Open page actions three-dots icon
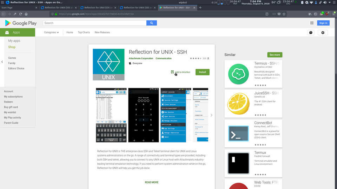The width and height of the screenshot is (337, 189). coord(274,14)
